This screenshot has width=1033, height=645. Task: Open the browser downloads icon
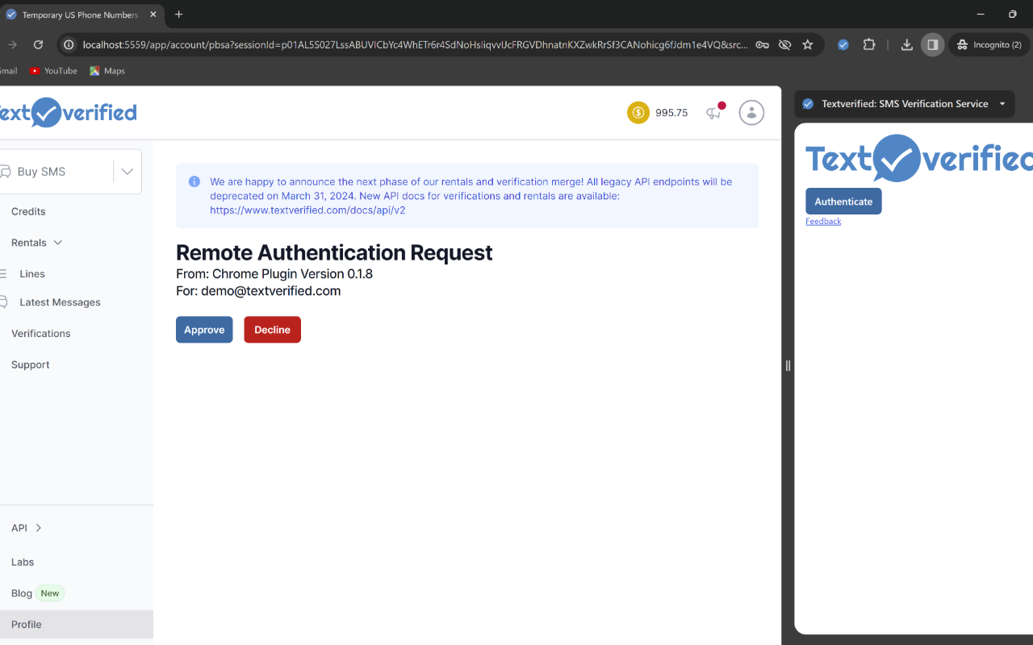905,44
